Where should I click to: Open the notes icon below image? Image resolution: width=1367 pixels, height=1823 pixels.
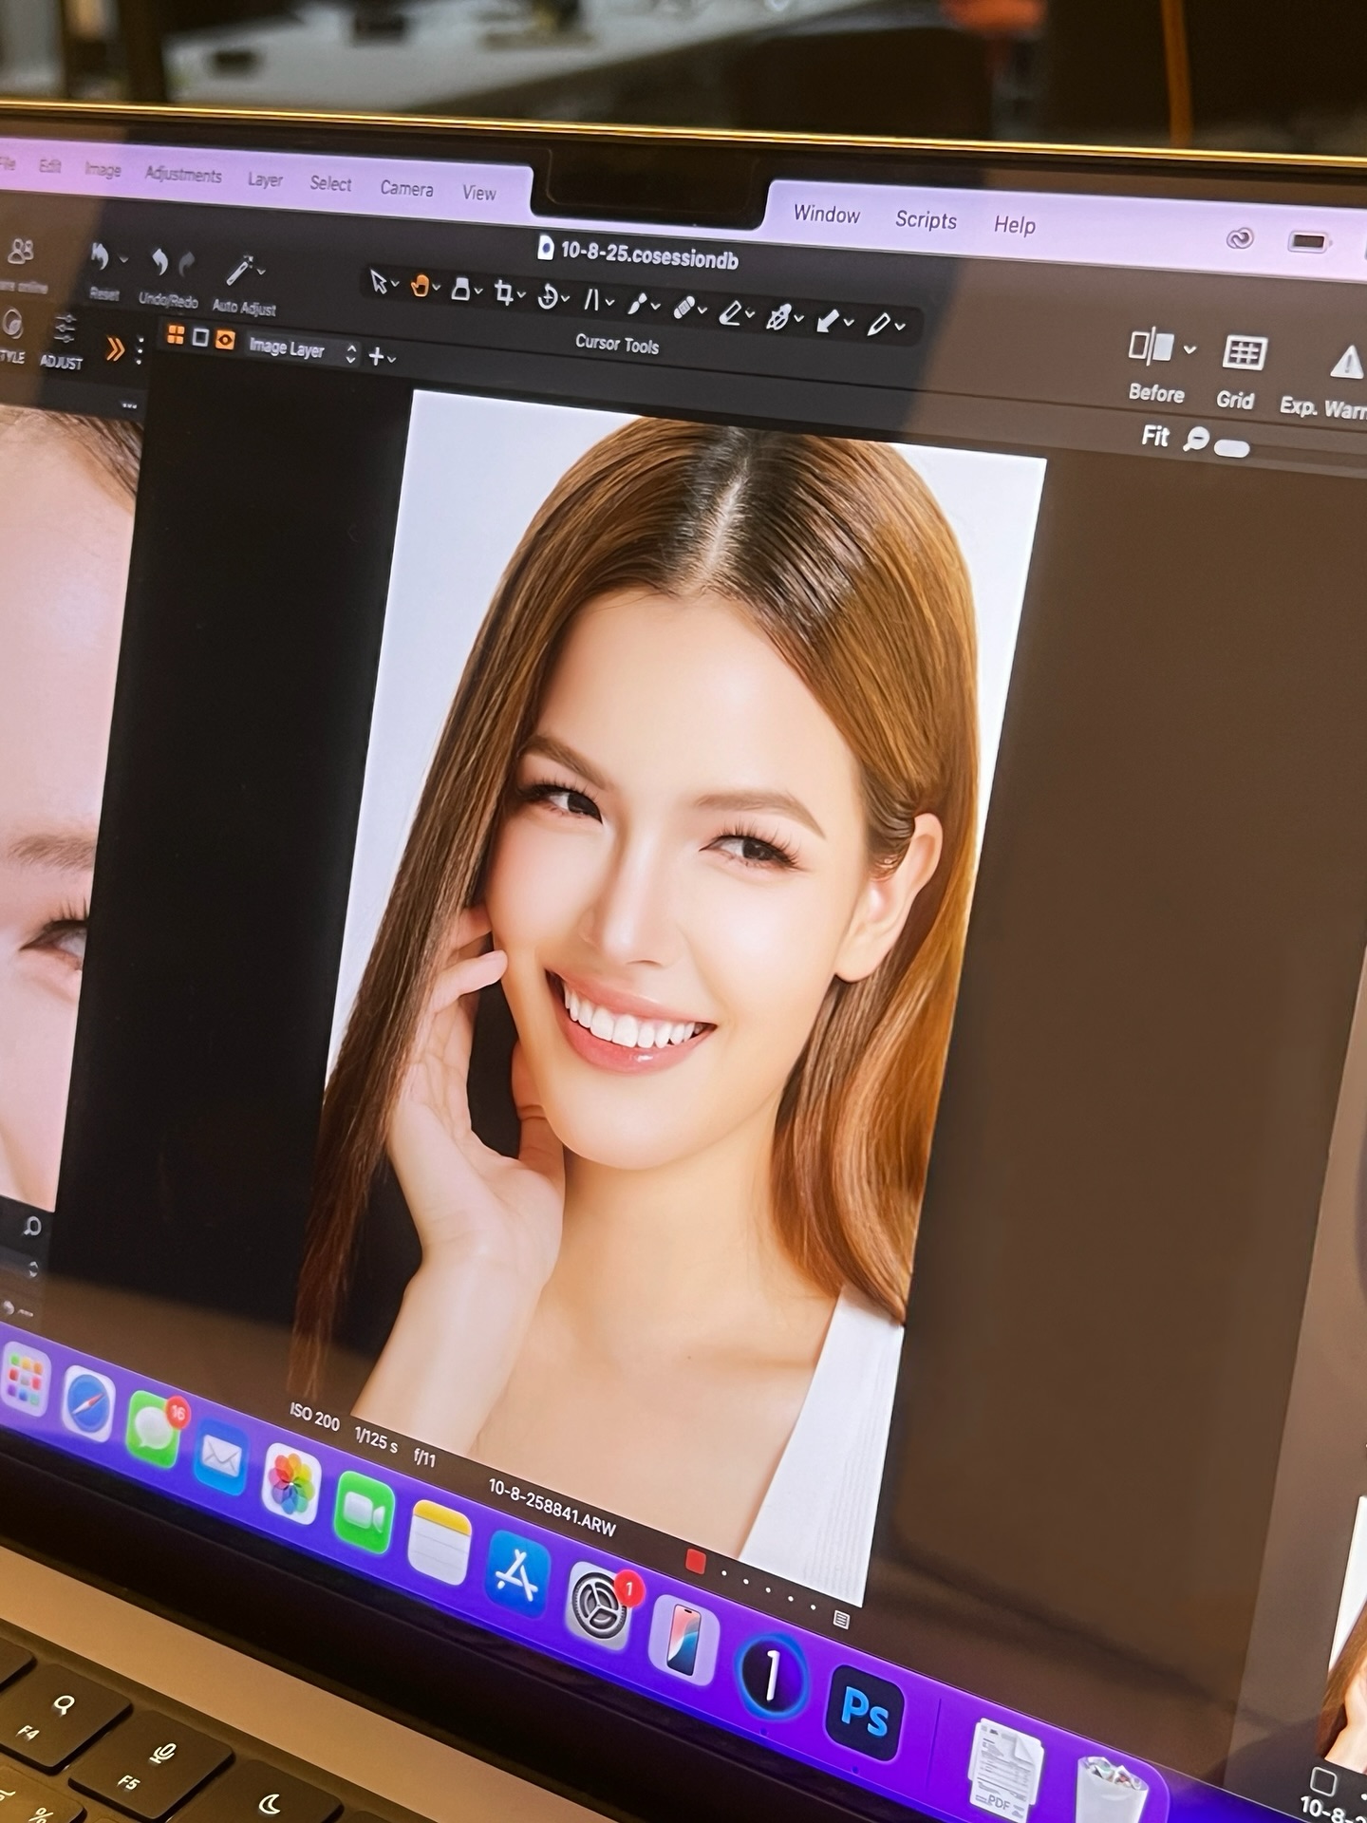click(840, 1619)
